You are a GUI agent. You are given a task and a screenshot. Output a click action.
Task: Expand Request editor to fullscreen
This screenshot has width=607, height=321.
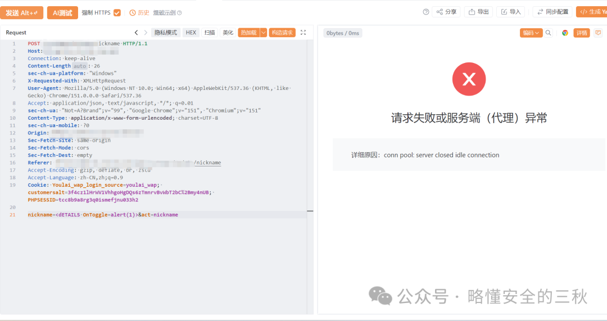click(x=303, y=33)
